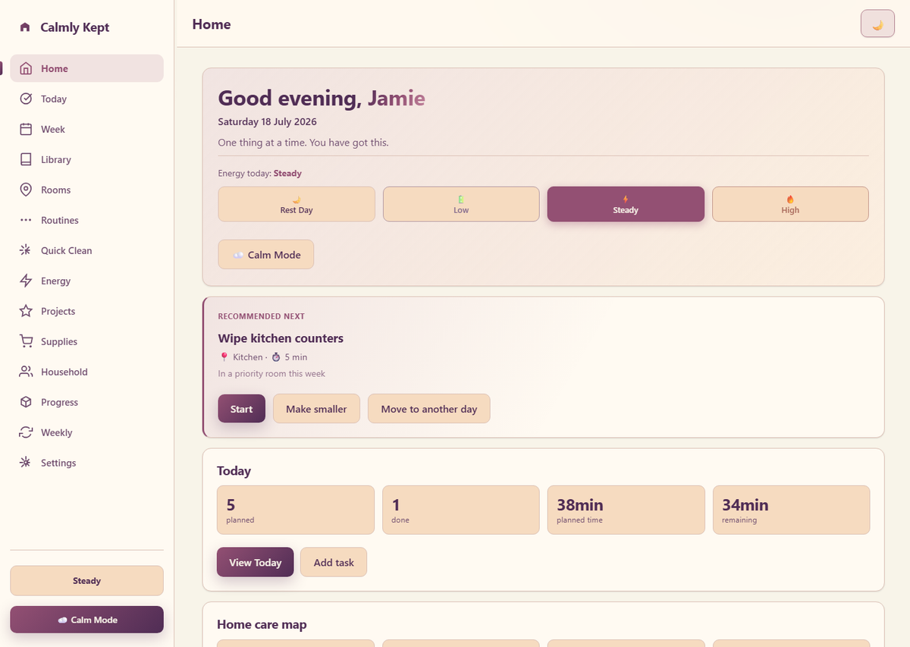Click the Rooms map pin icon
The height and width of the screenshot is (647, 910).
[x=26, y=190]
